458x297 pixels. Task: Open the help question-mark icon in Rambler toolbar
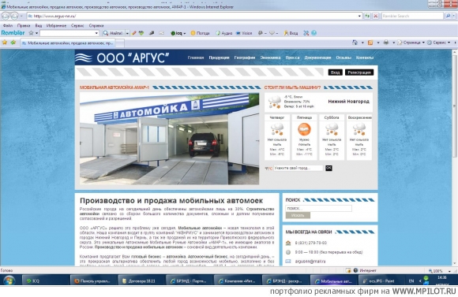click(314, 33)
